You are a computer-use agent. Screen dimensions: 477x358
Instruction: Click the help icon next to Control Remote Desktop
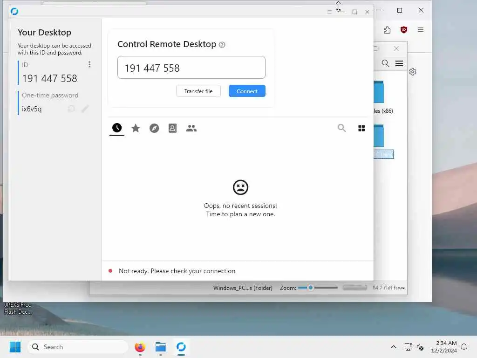222,45
